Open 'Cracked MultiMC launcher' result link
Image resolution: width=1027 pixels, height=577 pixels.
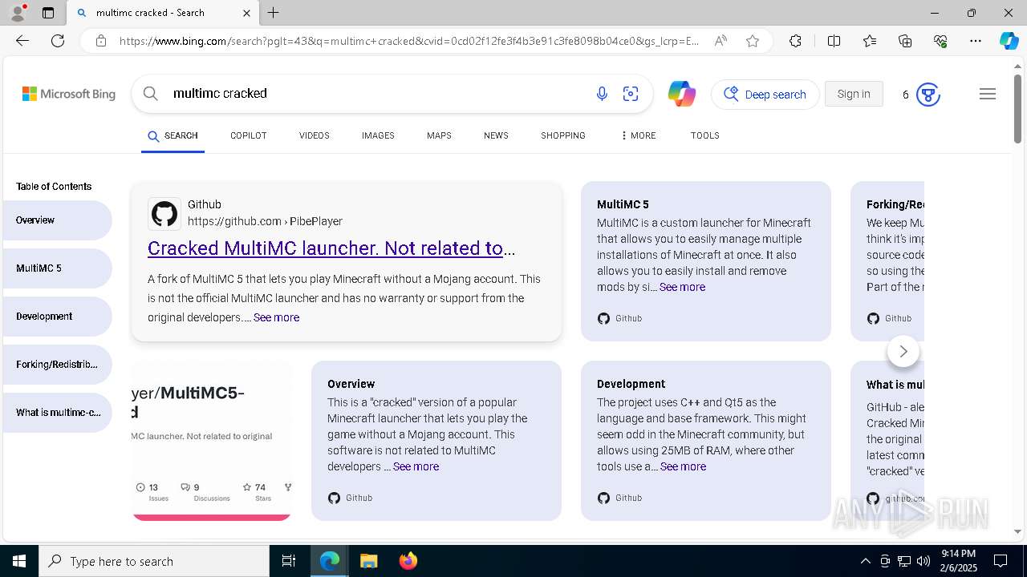[331, 248]
